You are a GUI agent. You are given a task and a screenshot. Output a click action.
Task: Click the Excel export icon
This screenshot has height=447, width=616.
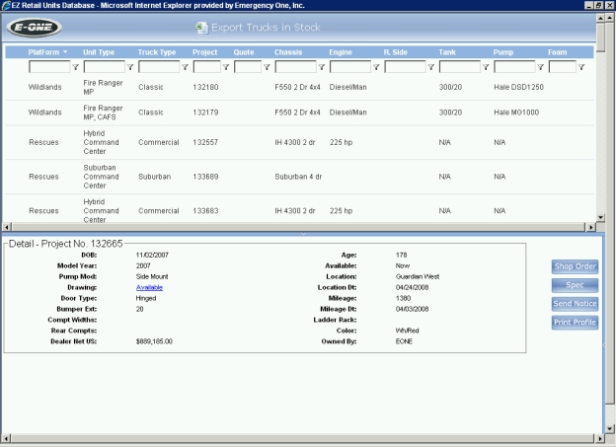pos(202,28)
